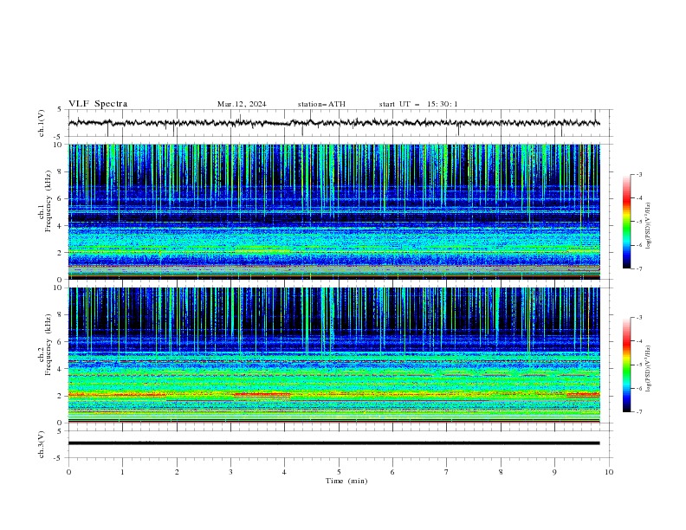The width and height of the screenshot is (686, 530).
Task: Click the VLF Spectra title text
Action: point(98,104)
